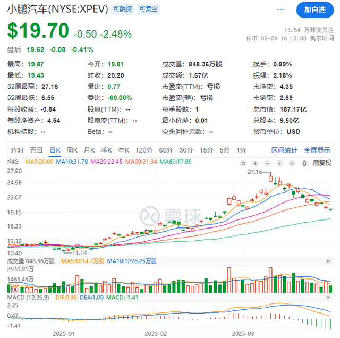Click 加自选 to add to watchlist
The image size is (340, 338).
tap(315, 10)
